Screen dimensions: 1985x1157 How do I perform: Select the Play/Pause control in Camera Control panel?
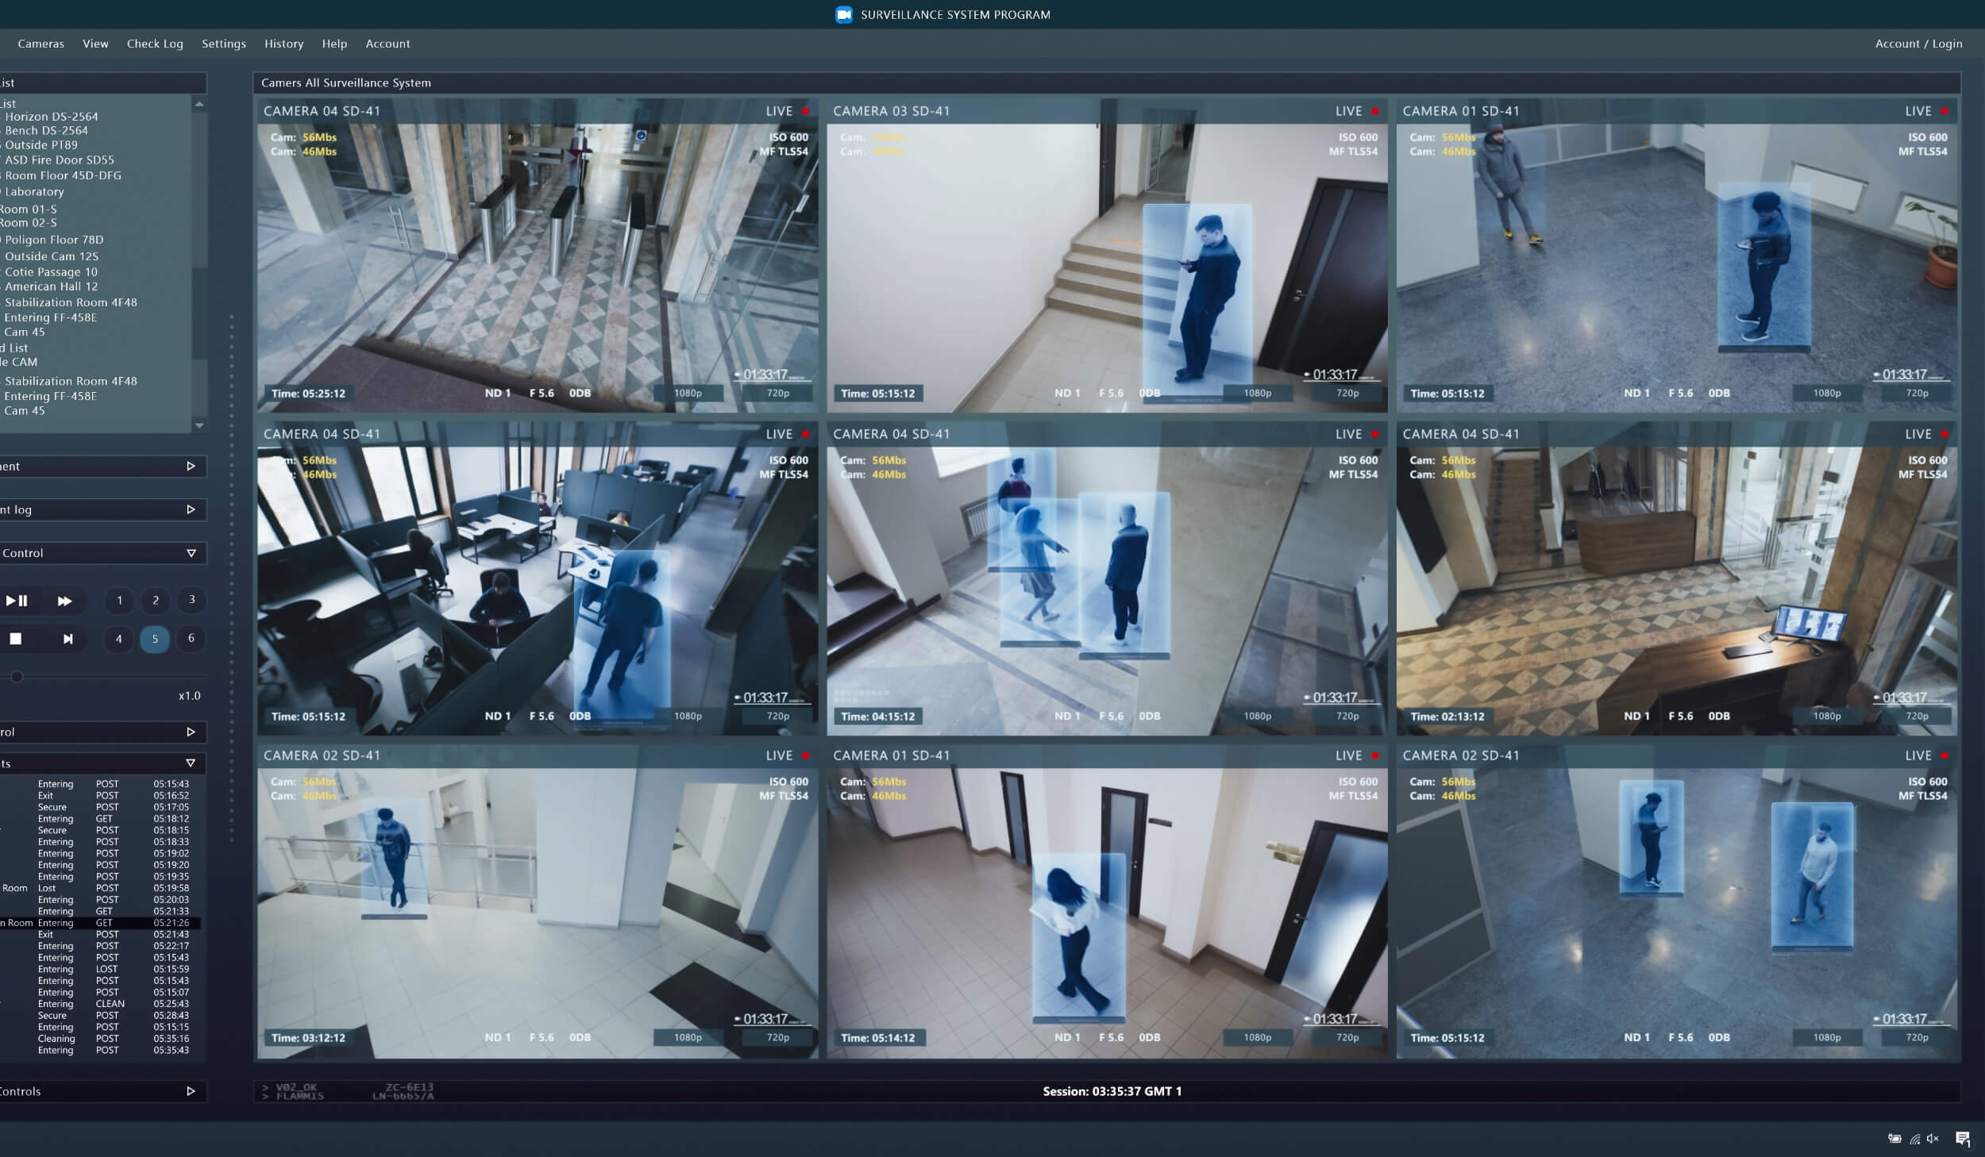(18, 601)
